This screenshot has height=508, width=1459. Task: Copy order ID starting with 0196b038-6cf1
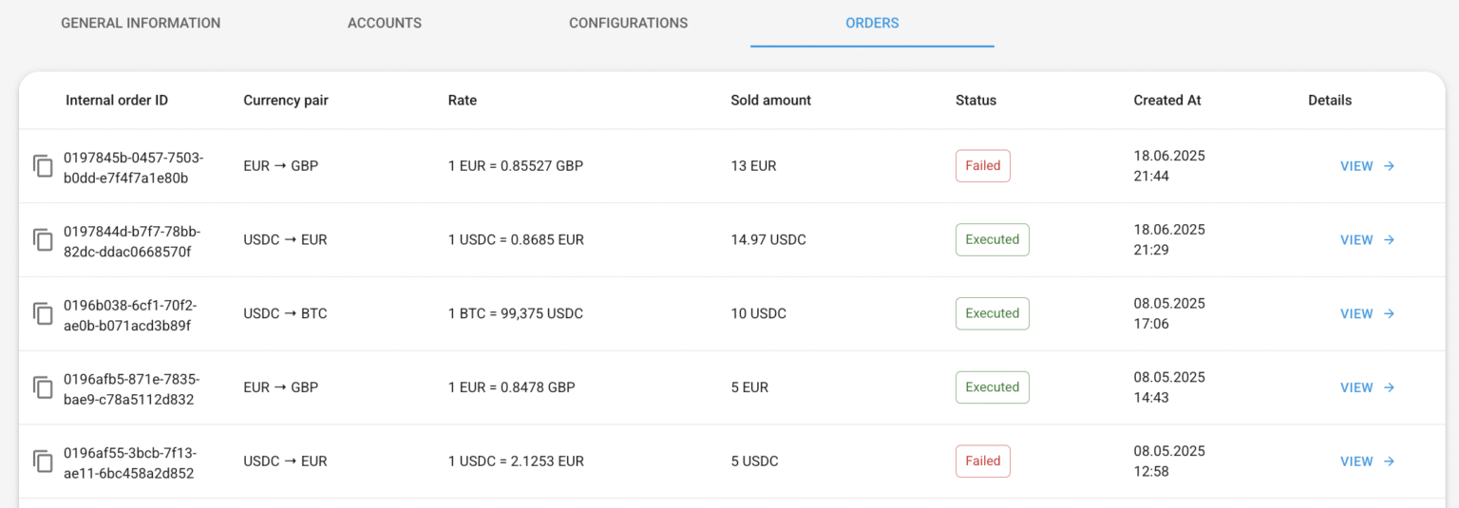pyautogui.click(x=43, y=313)
